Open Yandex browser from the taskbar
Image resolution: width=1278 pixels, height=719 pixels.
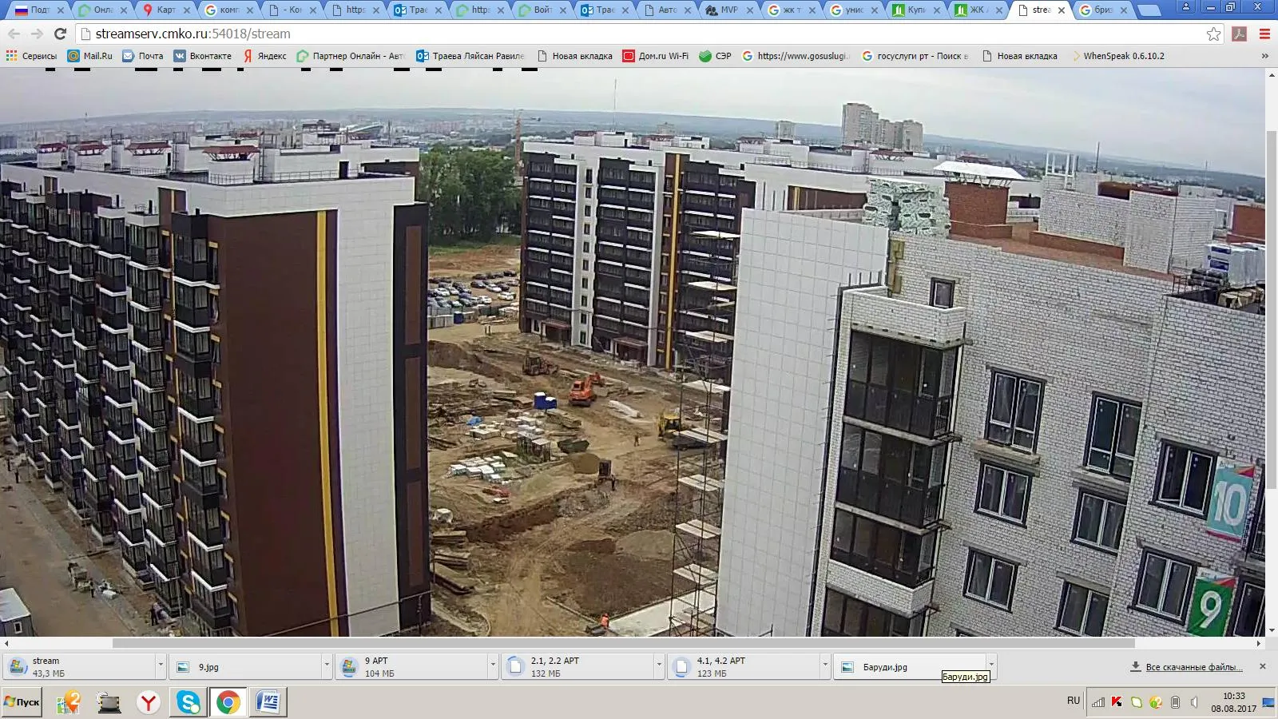pos(149,702)
